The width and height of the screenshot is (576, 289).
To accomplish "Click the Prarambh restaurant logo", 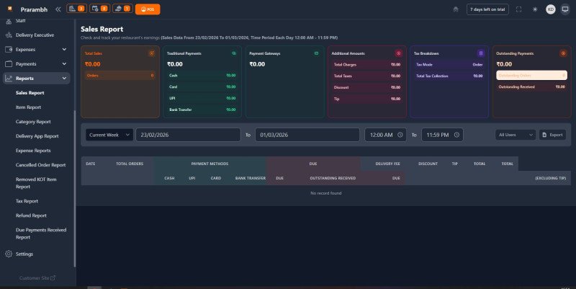I will 10,9.
